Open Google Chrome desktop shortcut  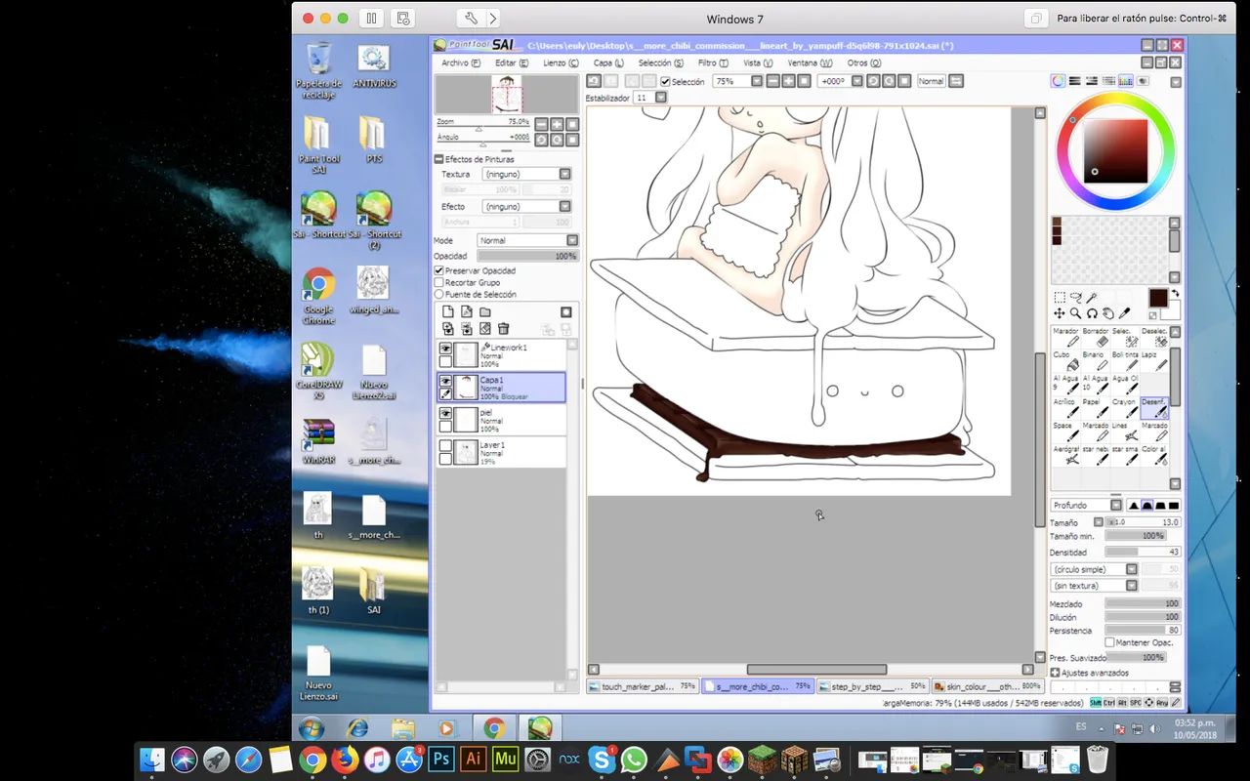318,296
